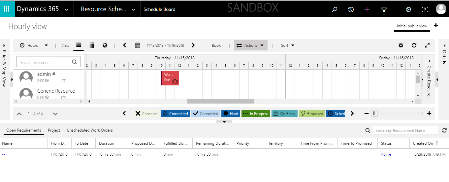The width and height of the screenshot is (449, 182).
Task: Expand Create Resource Booking panel
Action: click(x=429, y=79)
